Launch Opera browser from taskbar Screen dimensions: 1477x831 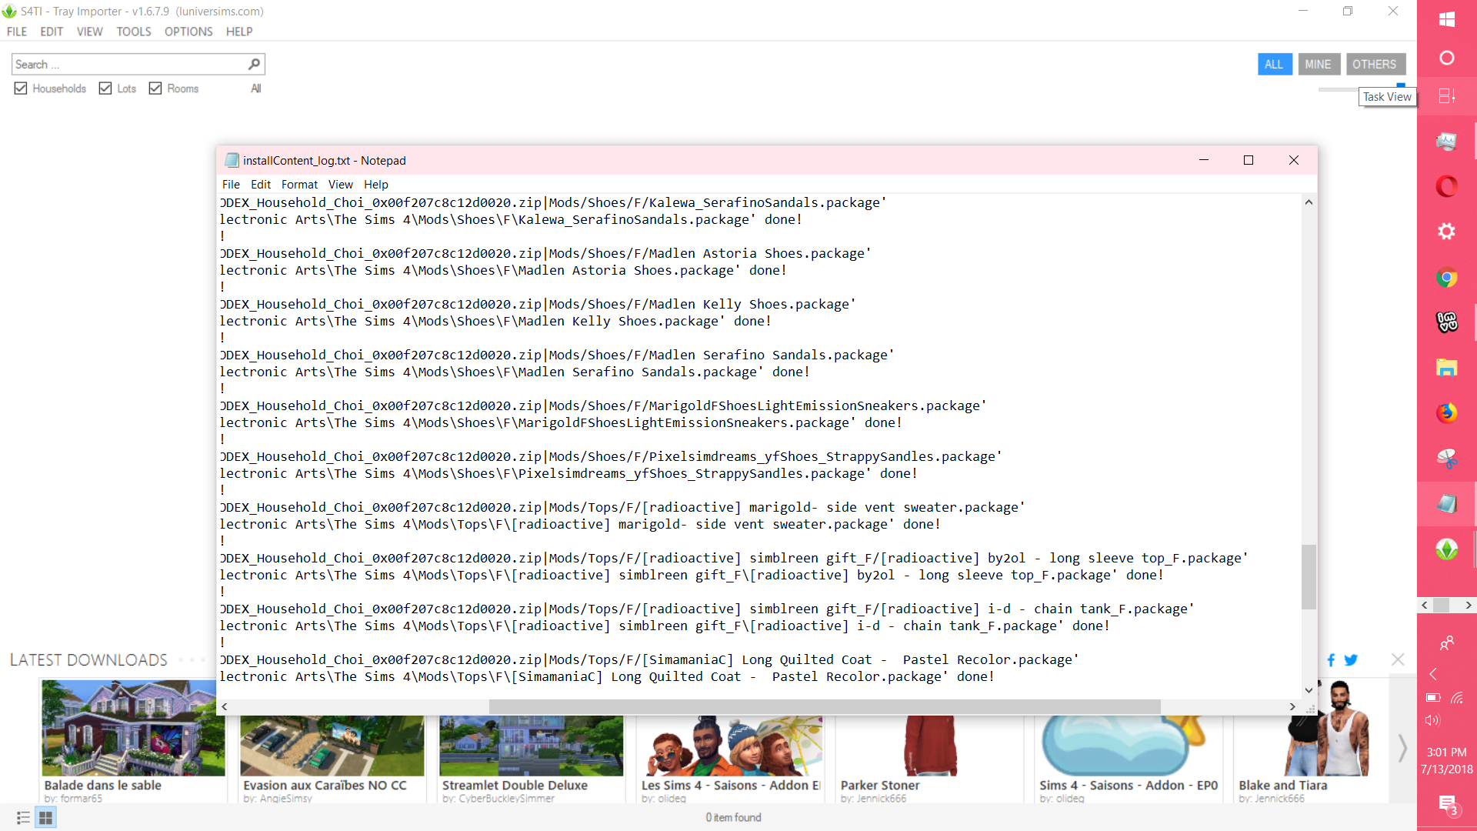[1446, 186]
